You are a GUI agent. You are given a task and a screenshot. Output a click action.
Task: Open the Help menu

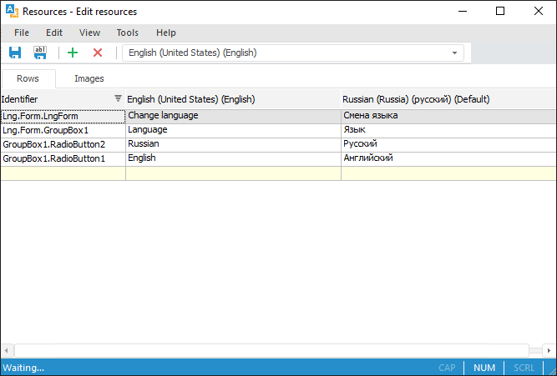point(165,33)
